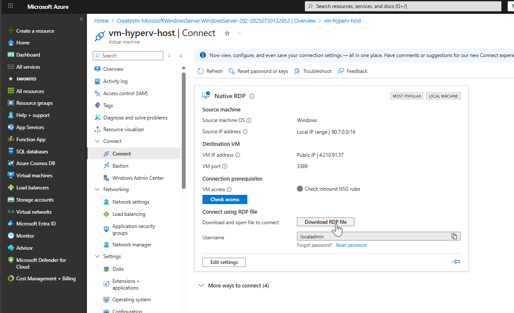Image resolution: width=514 pixels, height=313 pixels.
Task: Show info tooltip for VM IP address
Action: (238, 155)
